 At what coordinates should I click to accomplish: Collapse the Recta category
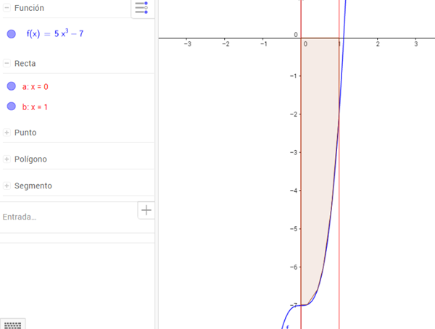pyautogui.click(x=7, y=63)
